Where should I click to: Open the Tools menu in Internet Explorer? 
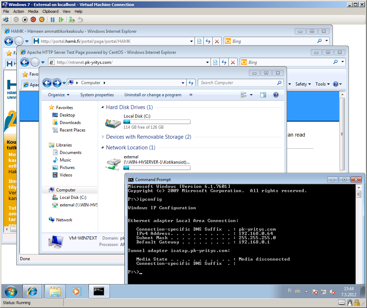[322, 84]
